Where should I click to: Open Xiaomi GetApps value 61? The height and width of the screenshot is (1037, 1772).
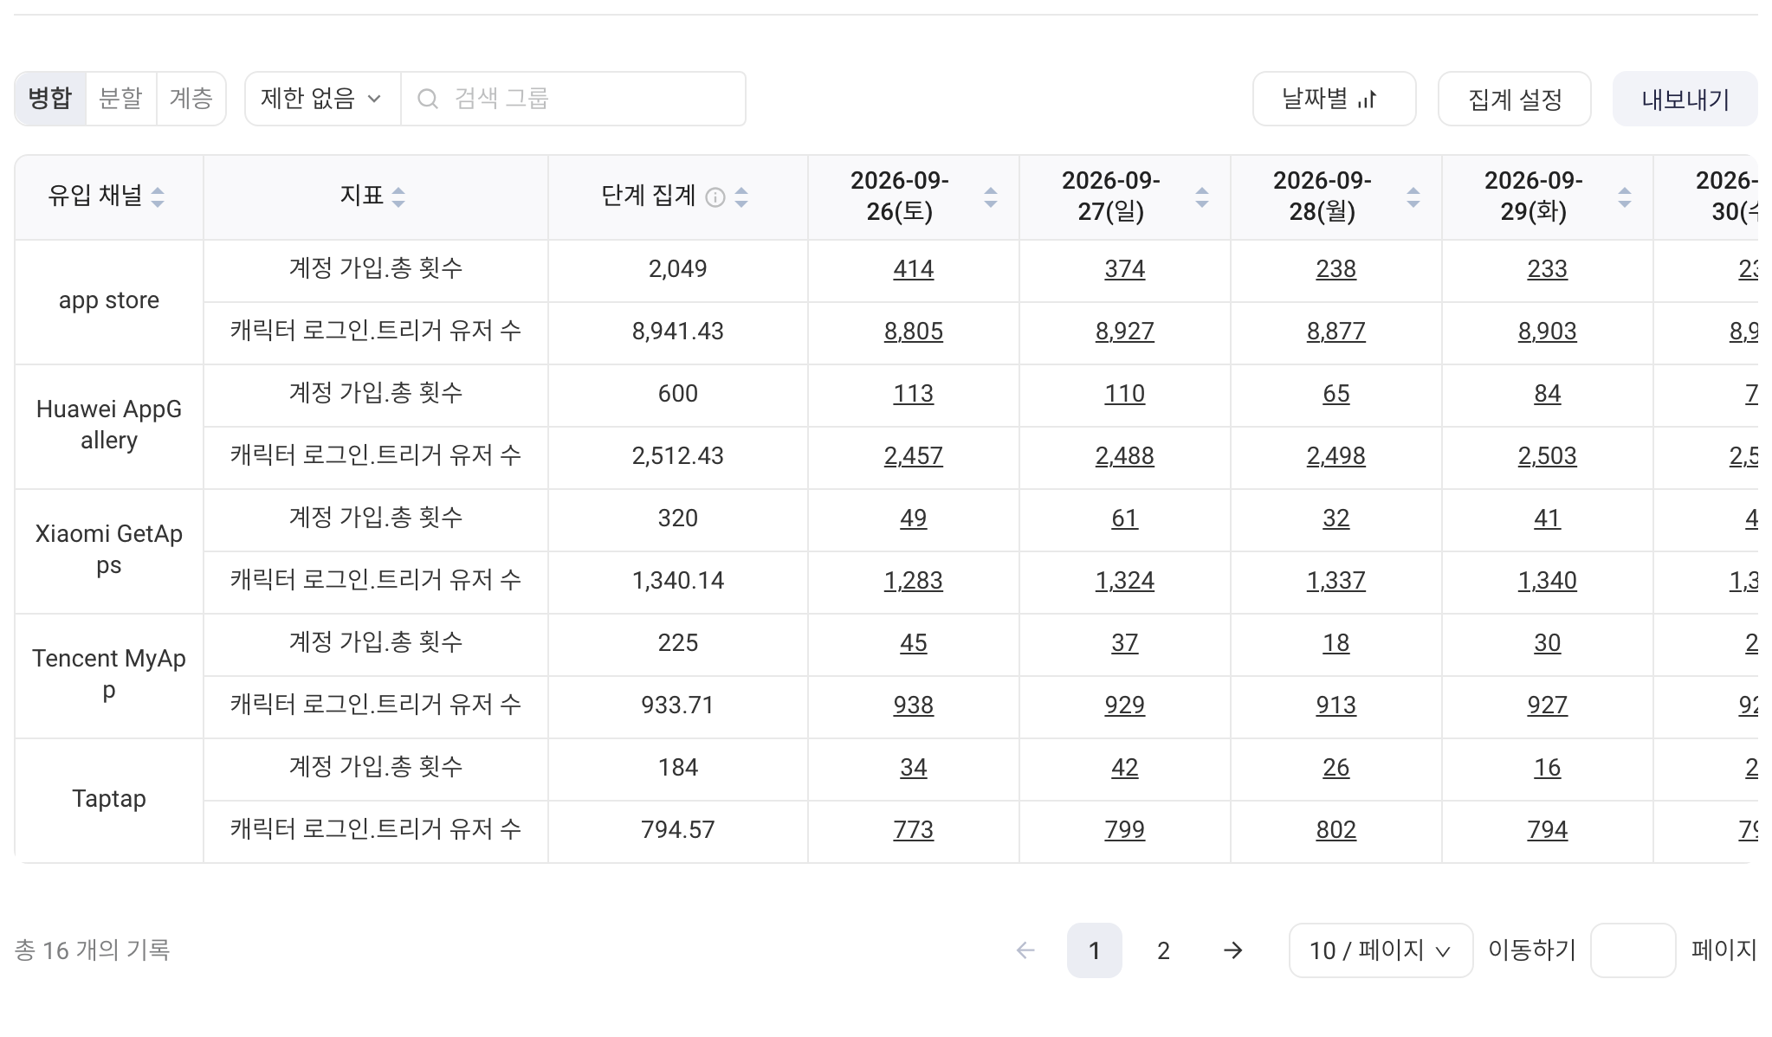tap(1124, 518)
